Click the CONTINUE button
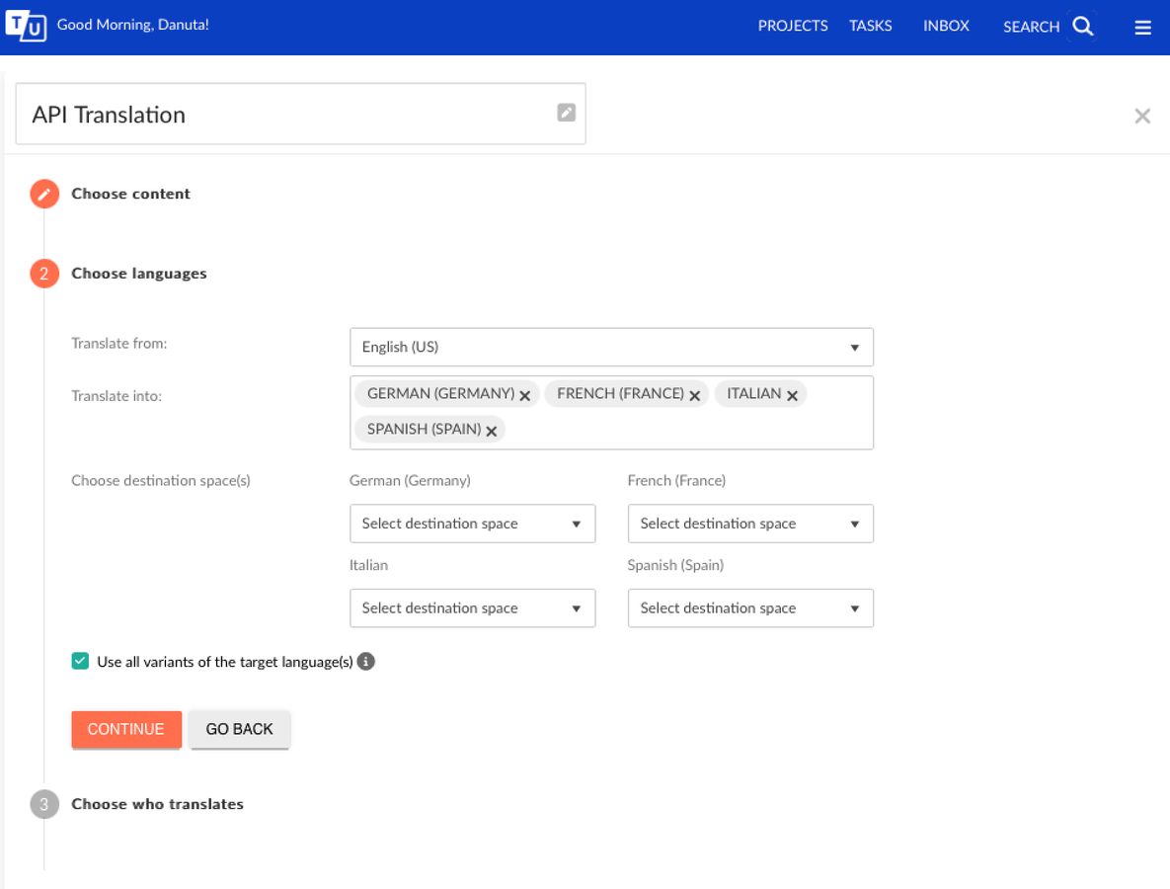Image resolution: width=1170 pixels, height=889 pixels. (126, 729)
